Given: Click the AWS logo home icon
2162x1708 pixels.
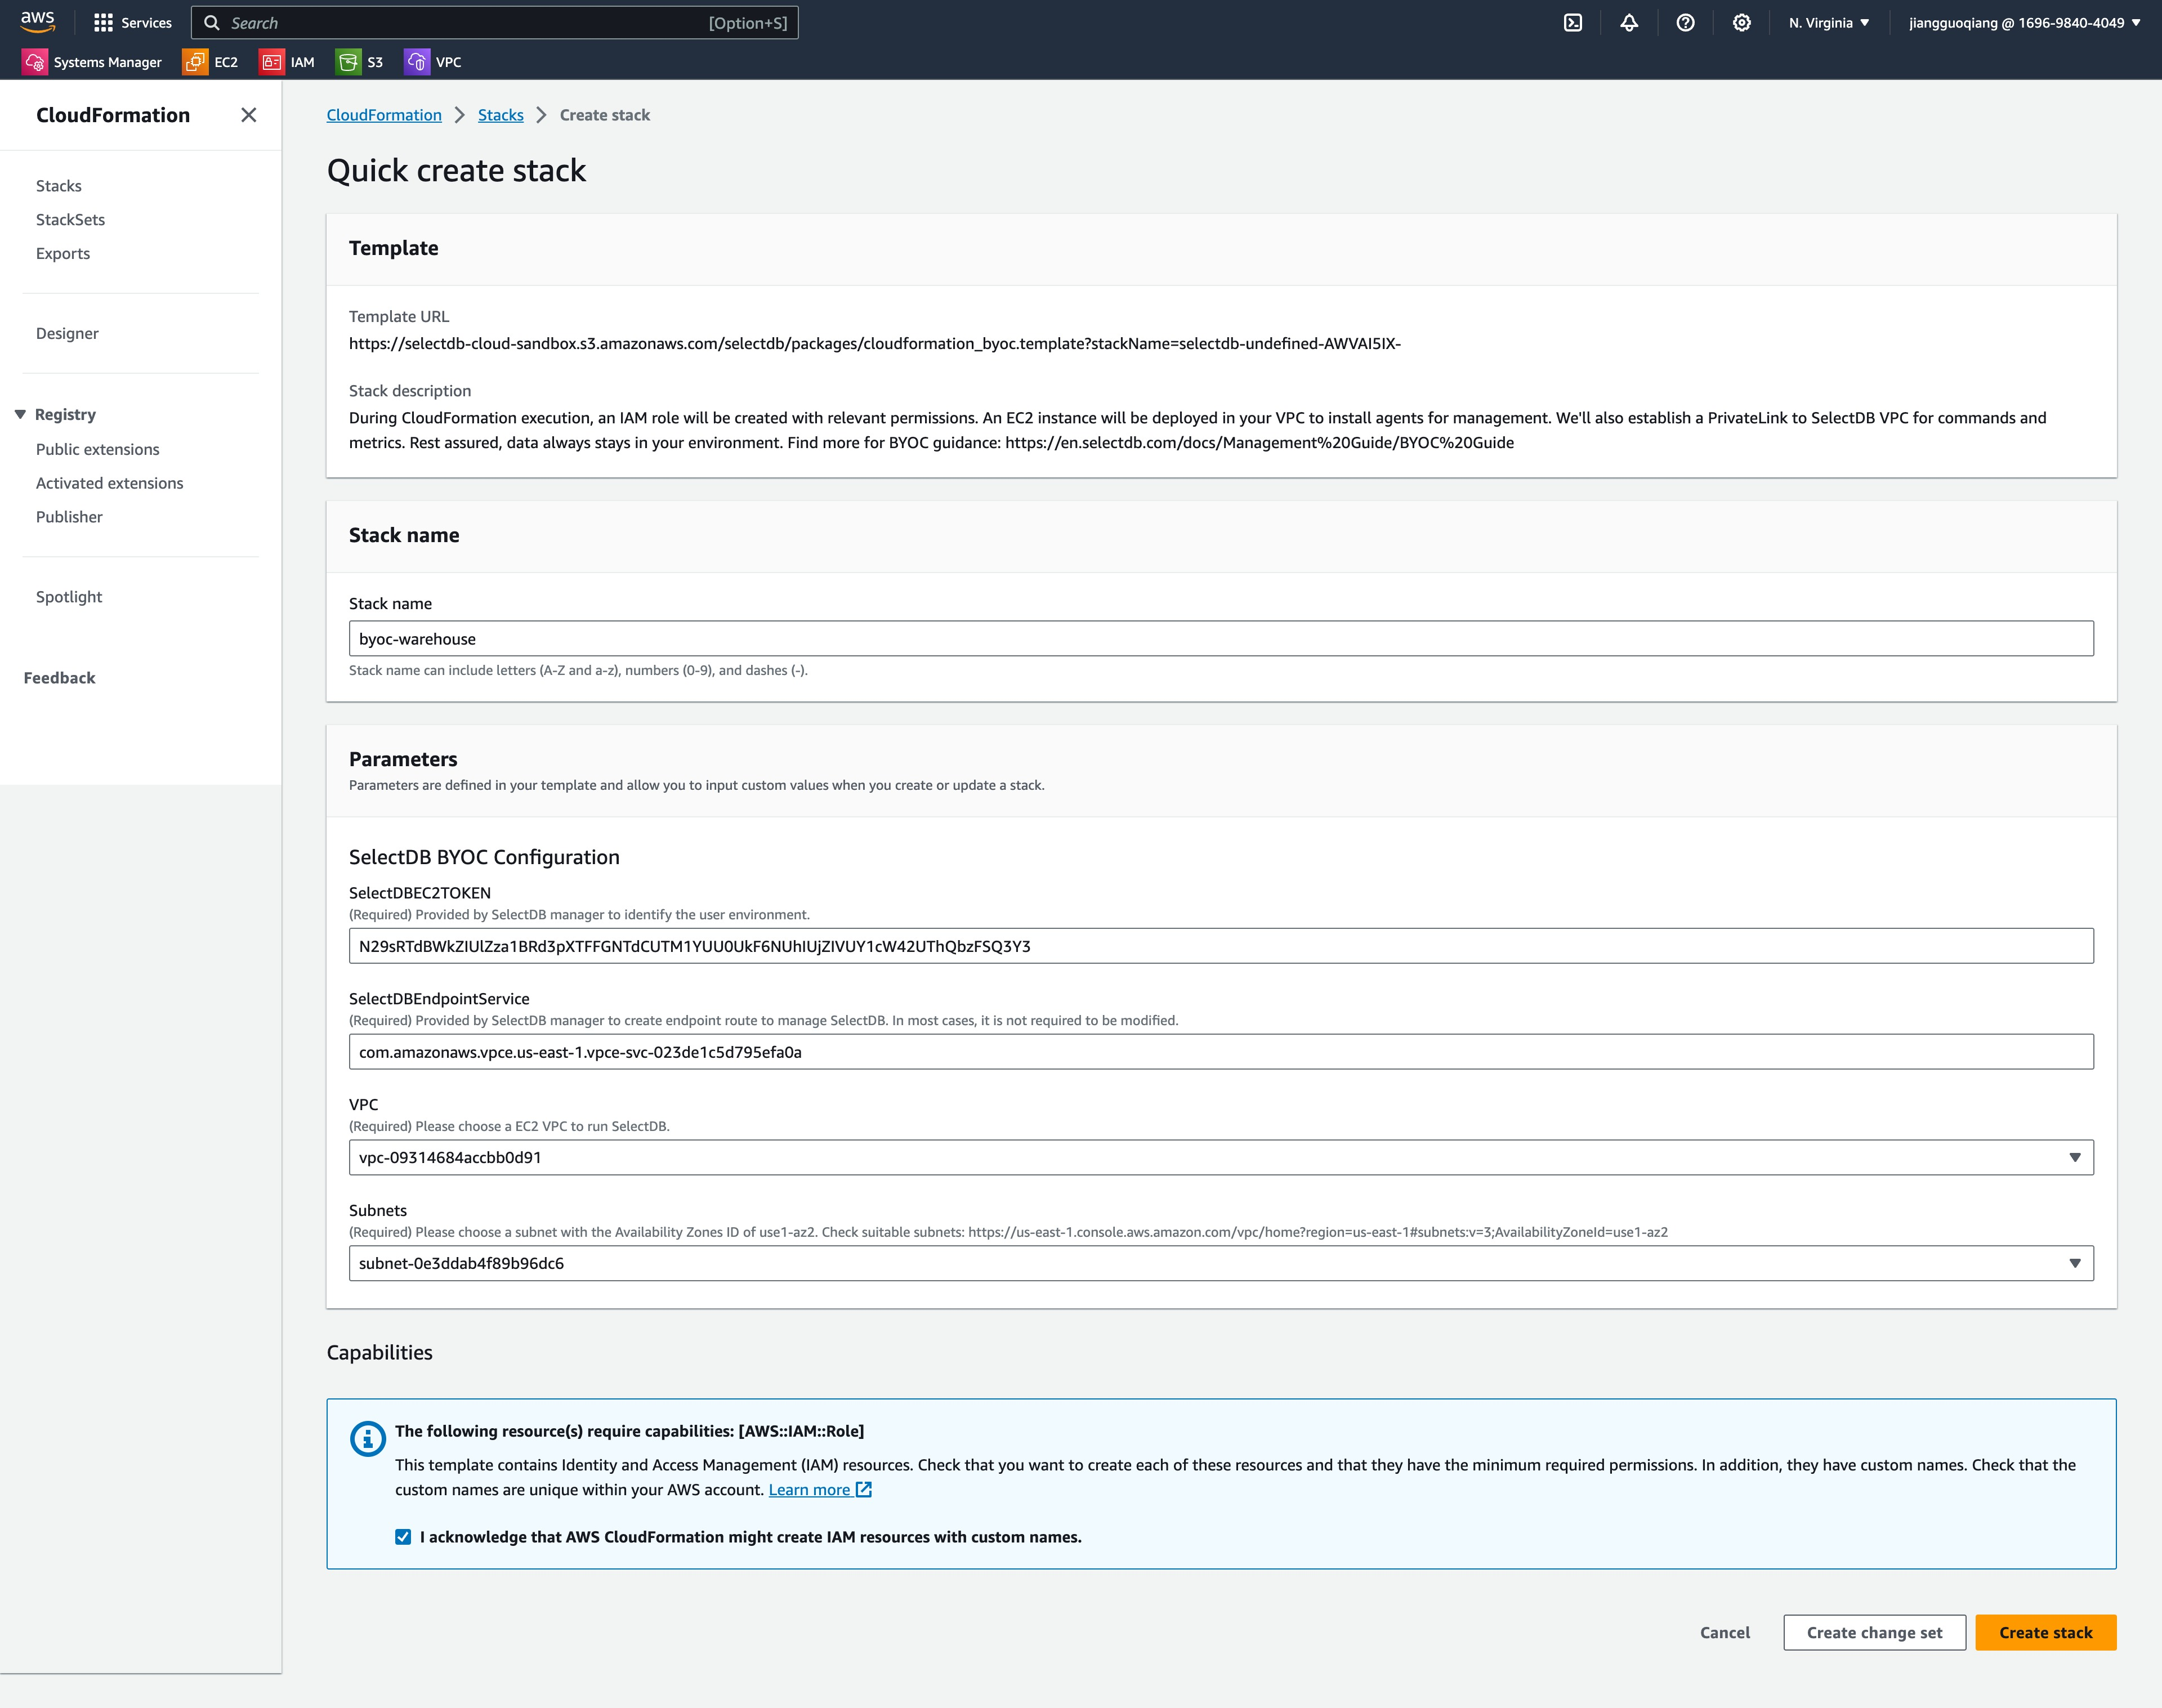Looking at the screenshot, I should [x=38, y=22].
